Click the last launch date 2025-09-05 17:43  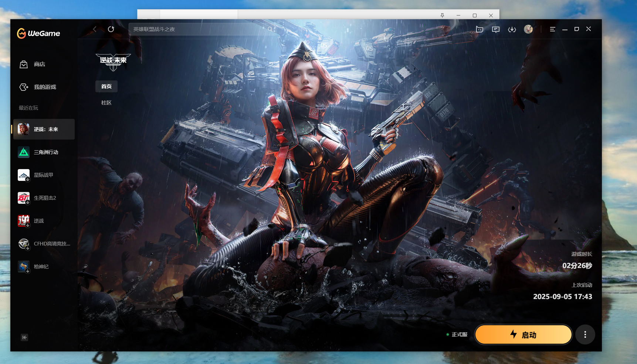click(563, 296)
